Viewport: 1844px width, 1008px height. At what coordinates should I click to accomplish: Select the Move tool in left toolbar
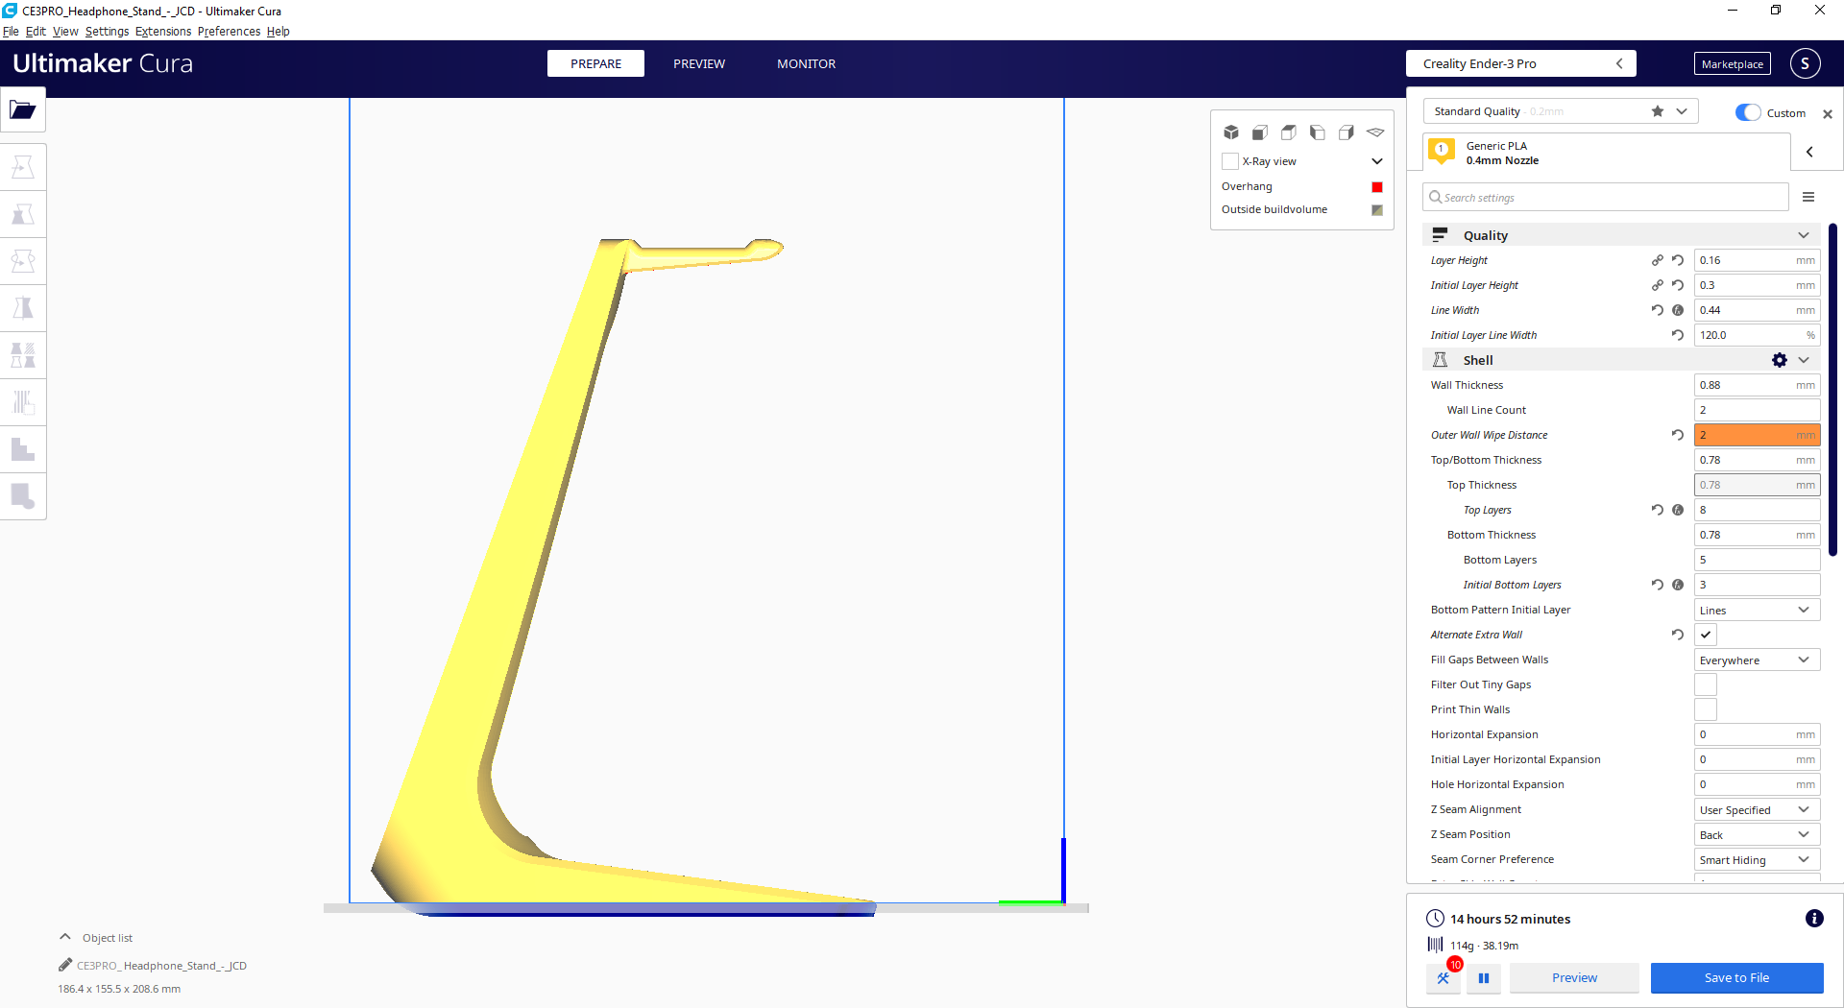[x=23, y=167]
